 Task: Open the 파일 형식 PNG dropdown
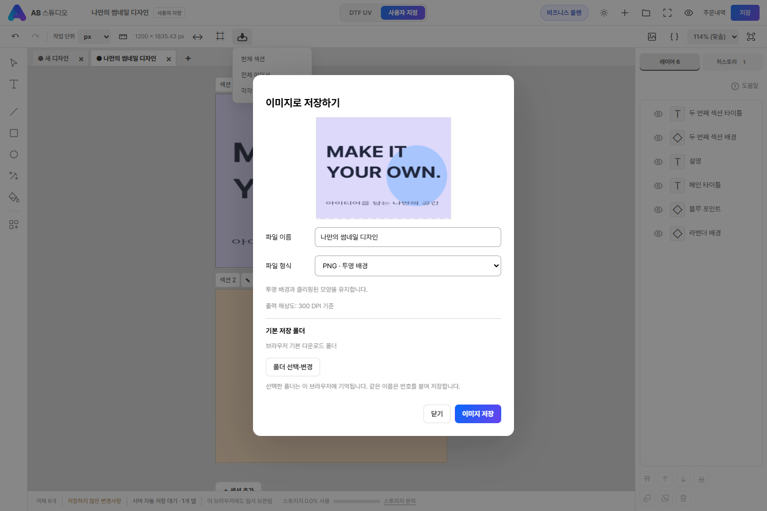coord(408,266)
